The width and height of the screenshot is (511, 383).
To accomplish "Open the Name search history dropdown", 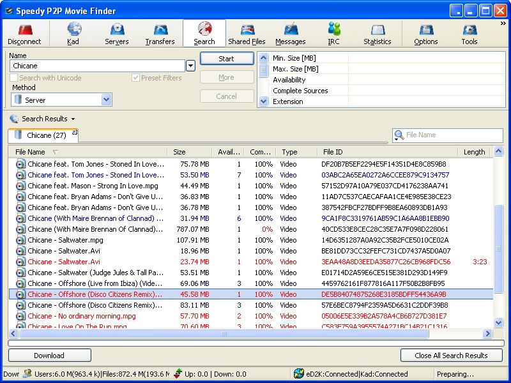I will click(x=190, y=66).
